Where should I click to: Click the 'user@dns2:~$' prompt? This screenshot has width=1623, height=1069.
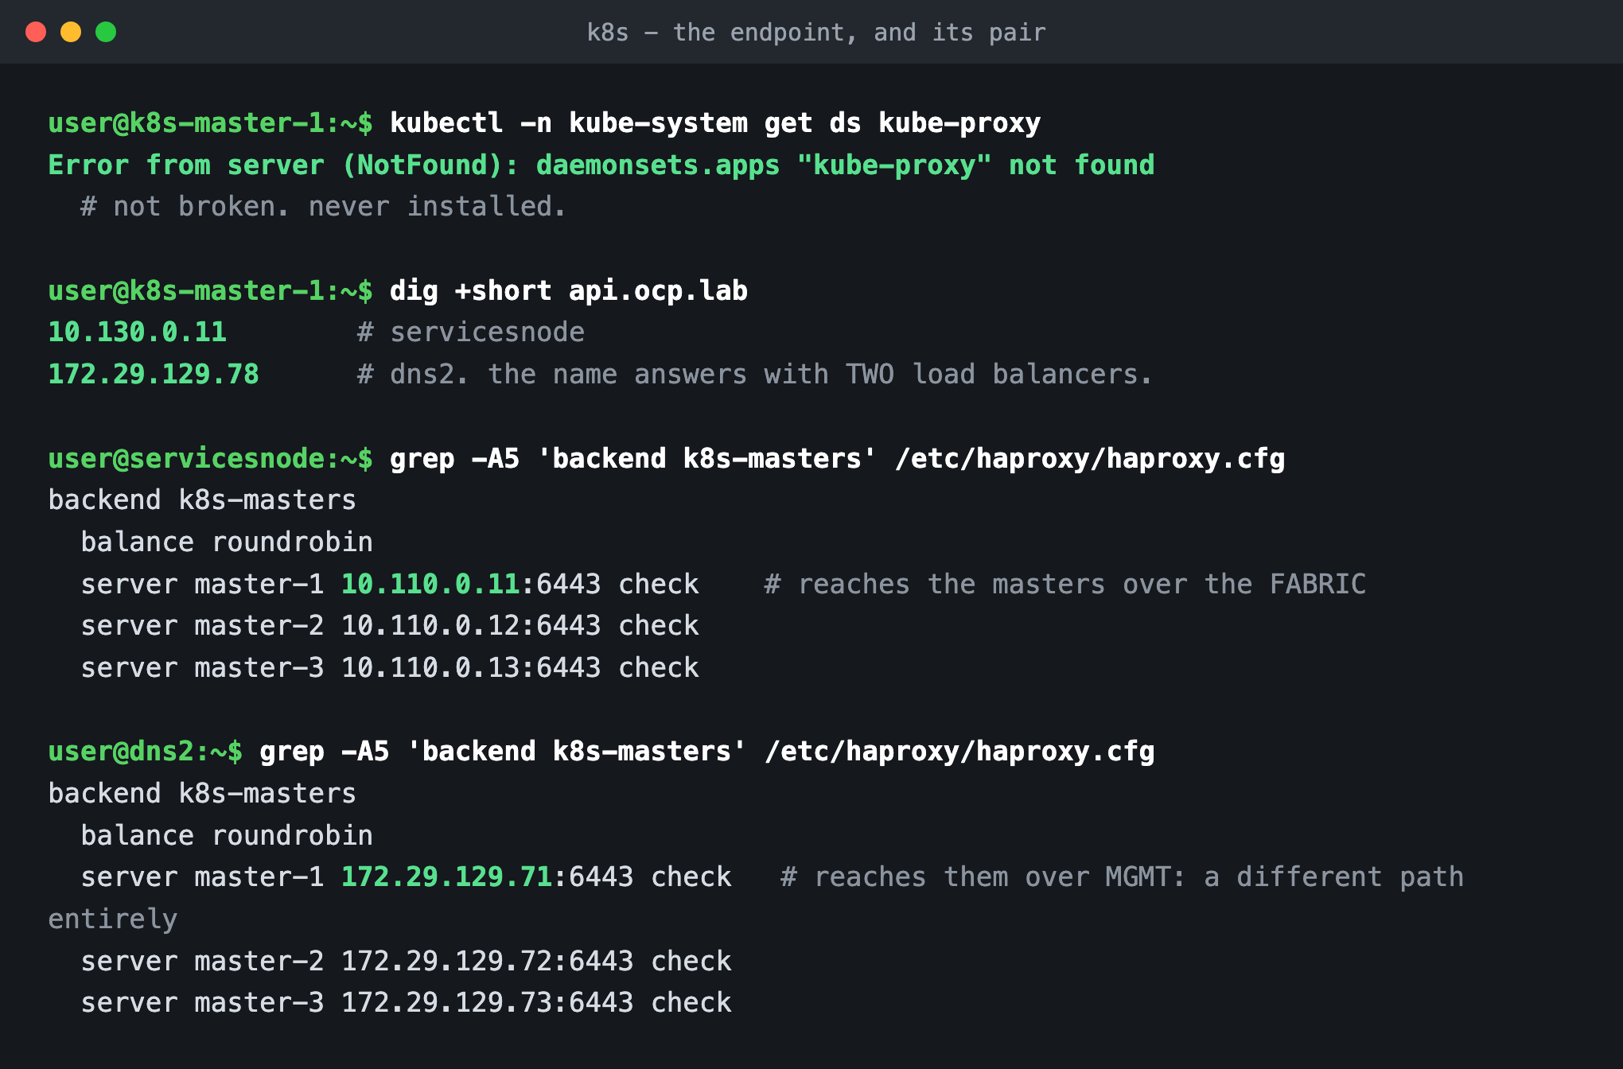point(145,752)
